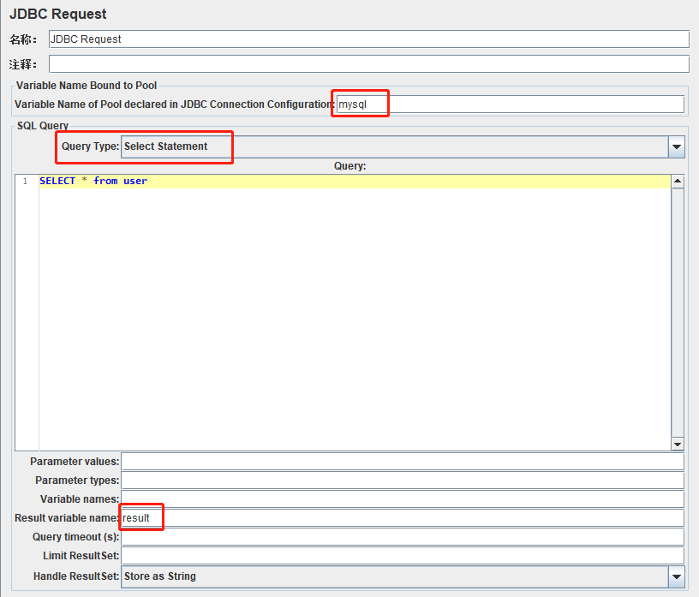Click the JDBC Request panel title

click(x=58, y=14)
